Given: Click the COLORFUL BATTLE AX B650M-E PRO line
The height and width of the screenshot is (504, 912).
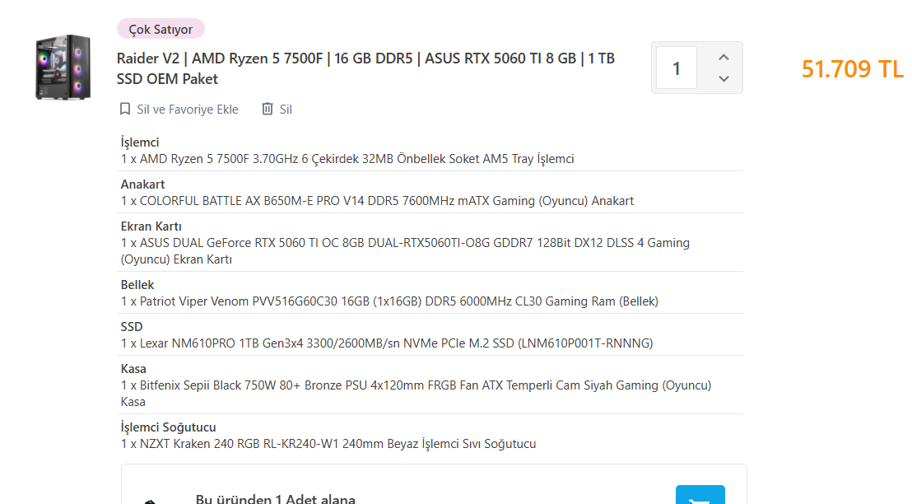Looking at the screenshot, I should pyautogui.click(x=377, y=201).
